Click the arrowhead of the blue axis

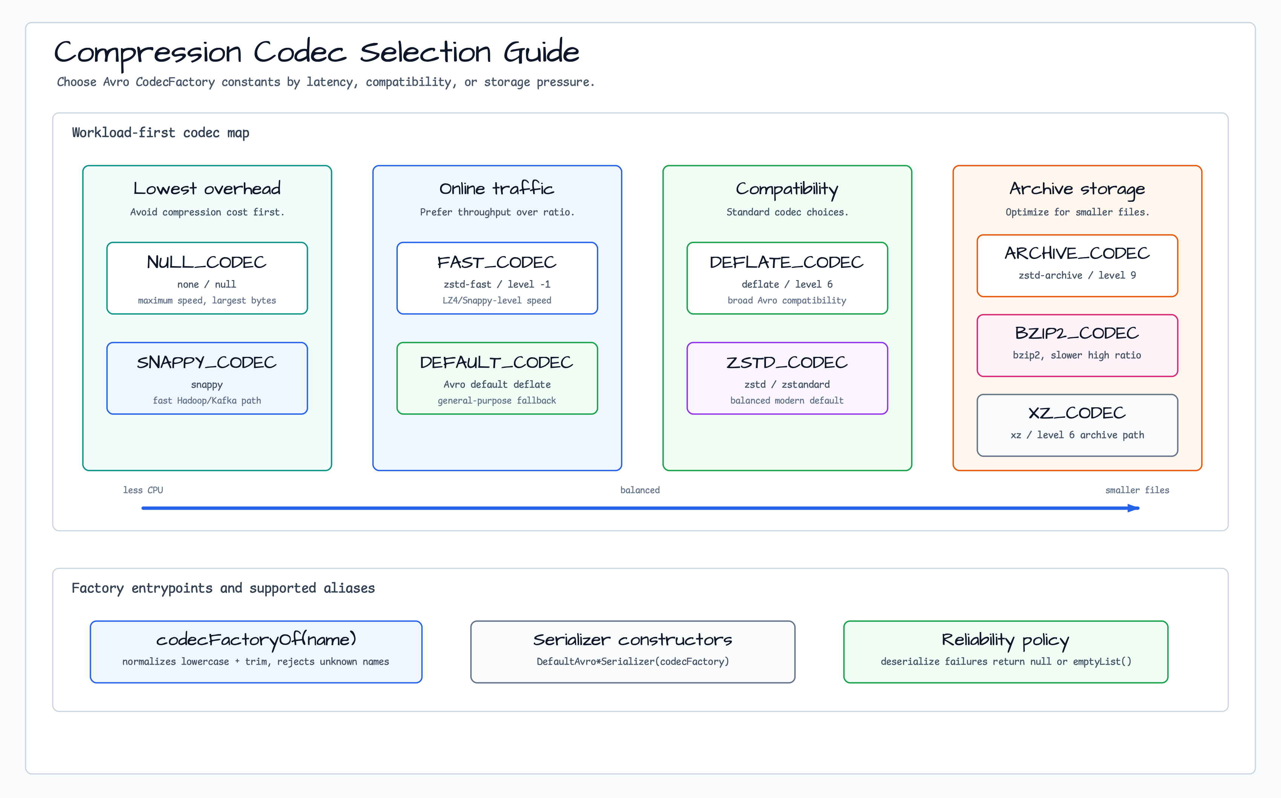[x=1133, y=508]
